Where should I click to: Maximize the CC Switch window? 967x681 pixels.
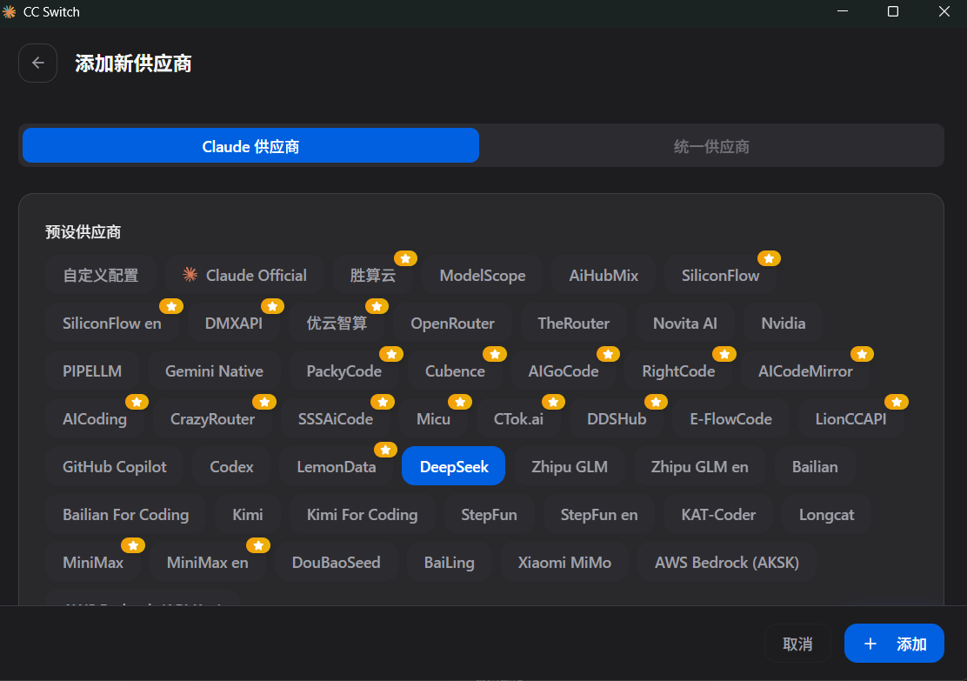pos(892,11)
